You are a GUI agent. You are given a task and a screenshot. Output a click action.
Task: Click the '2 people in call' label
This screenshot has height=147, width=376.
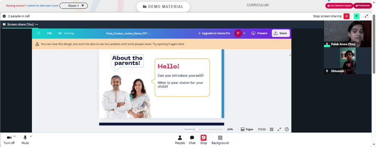(19, 16)
